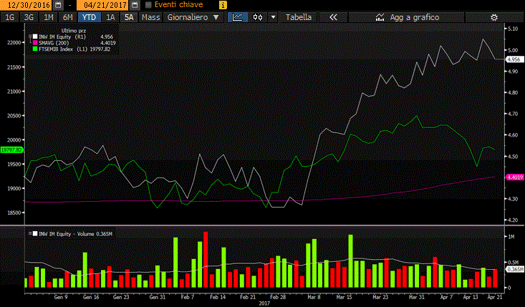Select the line chart type icon
Image resolution: width=525 pixels, height=307 pixels.
(x=236, y=16)
